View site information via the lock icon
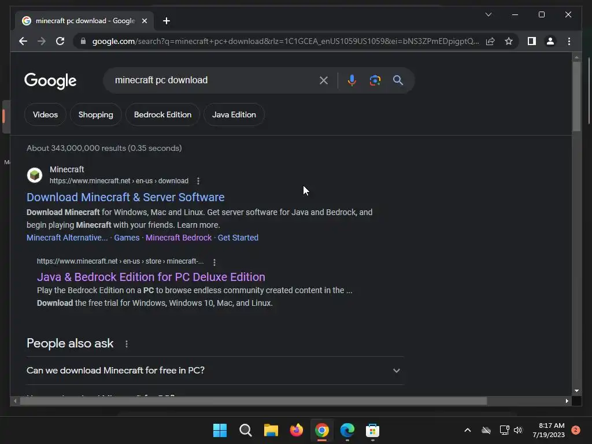The width and height of the screenshot is (592, 444). click(x=83, y=41)
